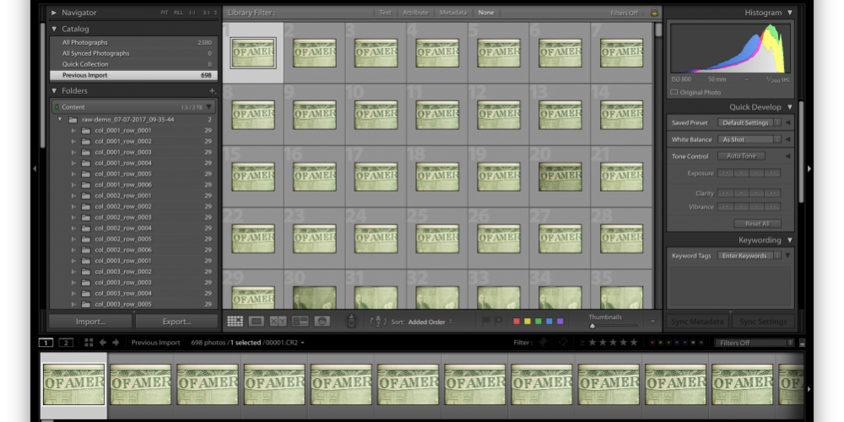Toggle the filter switch beside Filters Off
Screen dimensions: 844x422
pos(803,343)
